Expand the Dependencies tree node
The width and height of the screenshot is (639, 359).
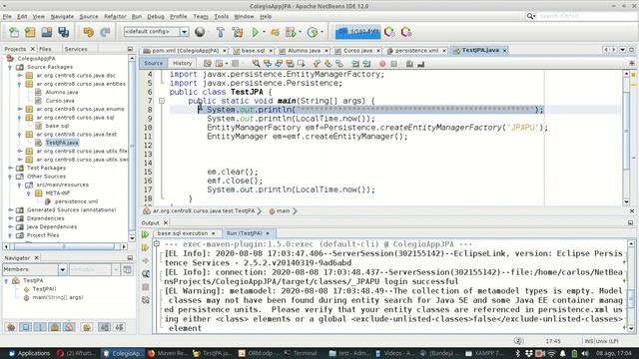(x=10, y=218)
